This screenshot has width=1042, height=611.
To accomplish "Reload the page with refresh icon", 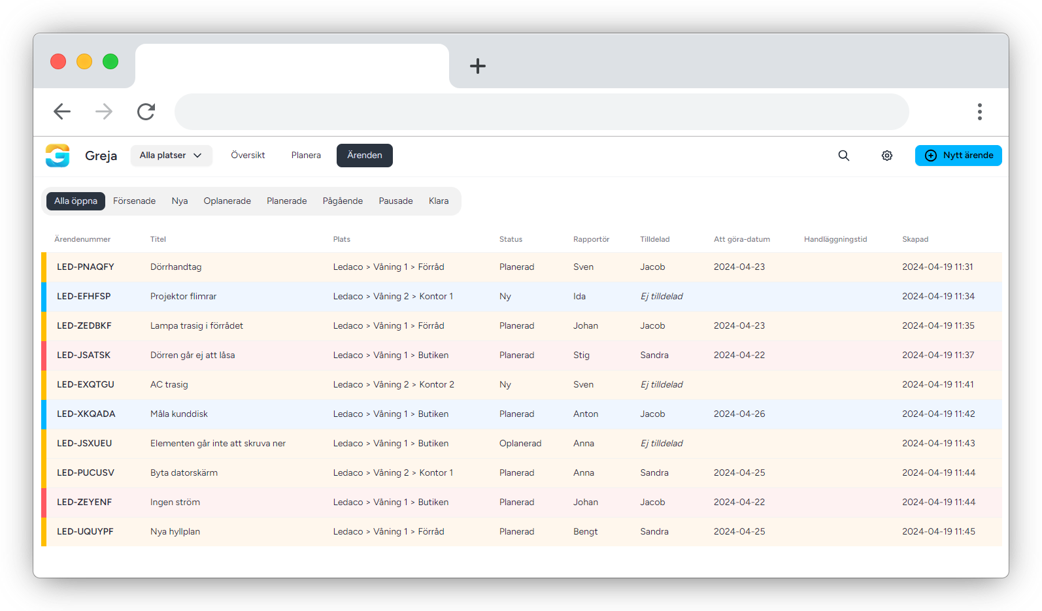I will pos(146,112).
